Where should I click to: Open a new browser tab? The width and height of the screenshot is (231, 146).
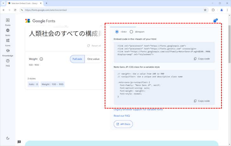(46, 3)
